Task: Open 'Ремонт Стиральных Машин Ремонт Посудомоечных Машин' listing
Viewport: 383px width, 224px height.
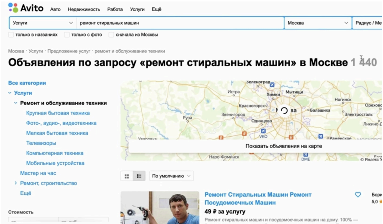Action: point(258,199)
